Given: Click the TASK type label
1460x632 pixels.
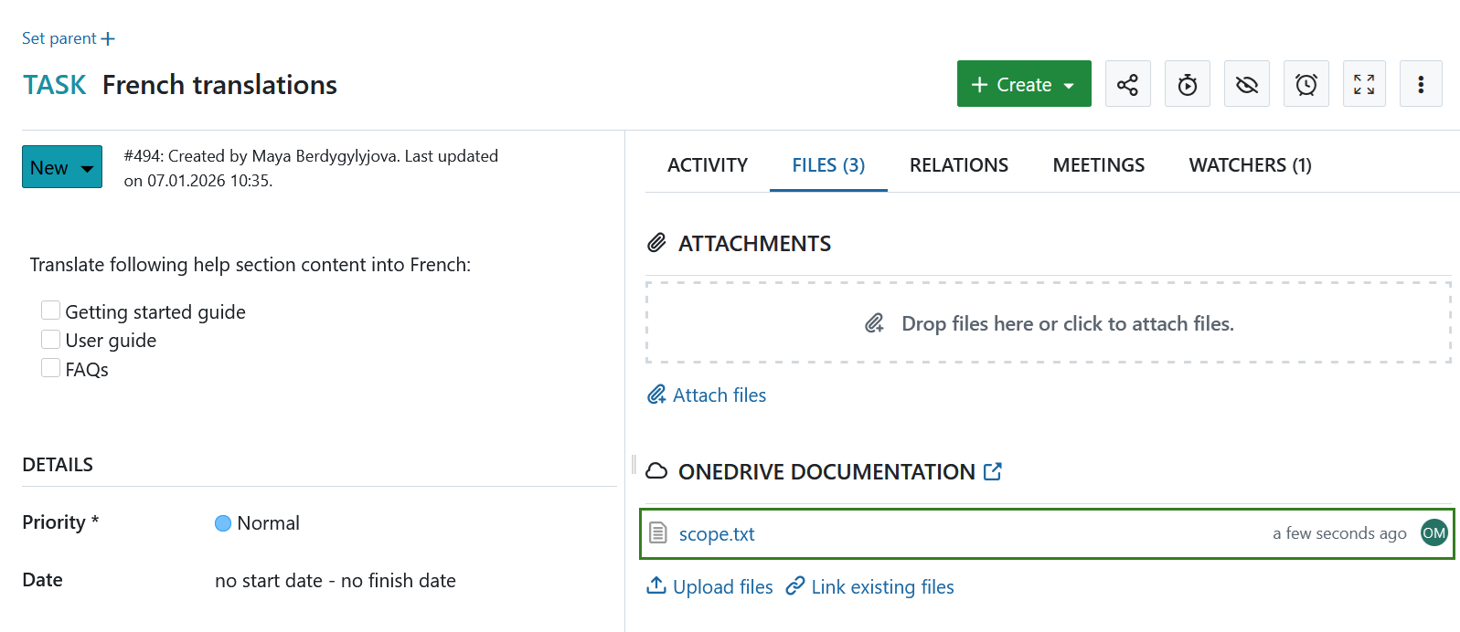Looking at the screenshot, I should [55, 85].
